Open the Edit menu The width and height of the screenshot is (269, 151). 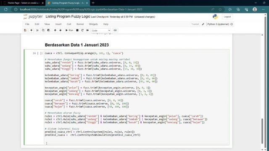(37, 24)
